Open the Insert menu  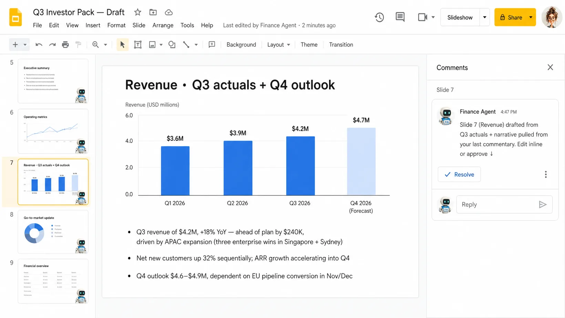point(93,25)
